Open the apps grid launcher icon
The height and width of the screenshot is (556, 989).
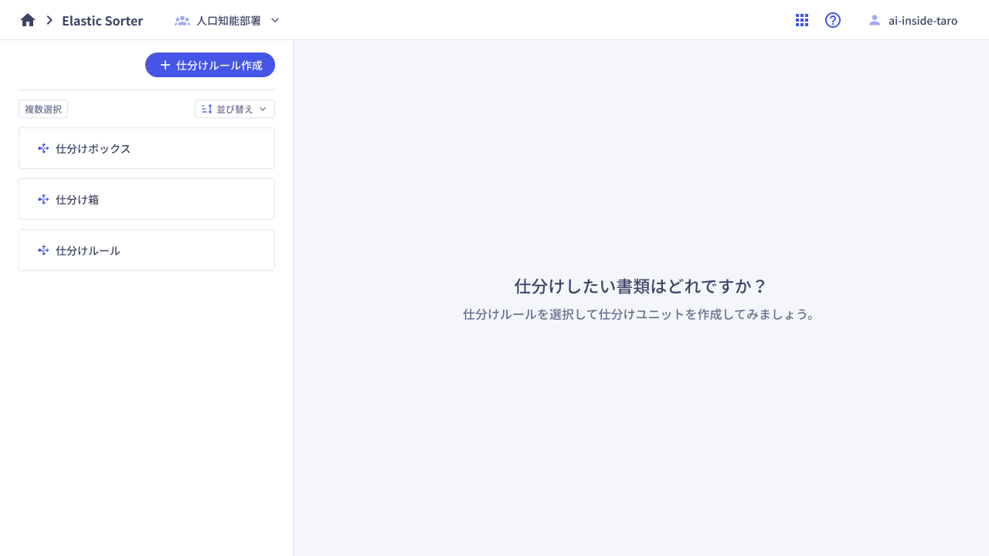click(x=802, y=20)
